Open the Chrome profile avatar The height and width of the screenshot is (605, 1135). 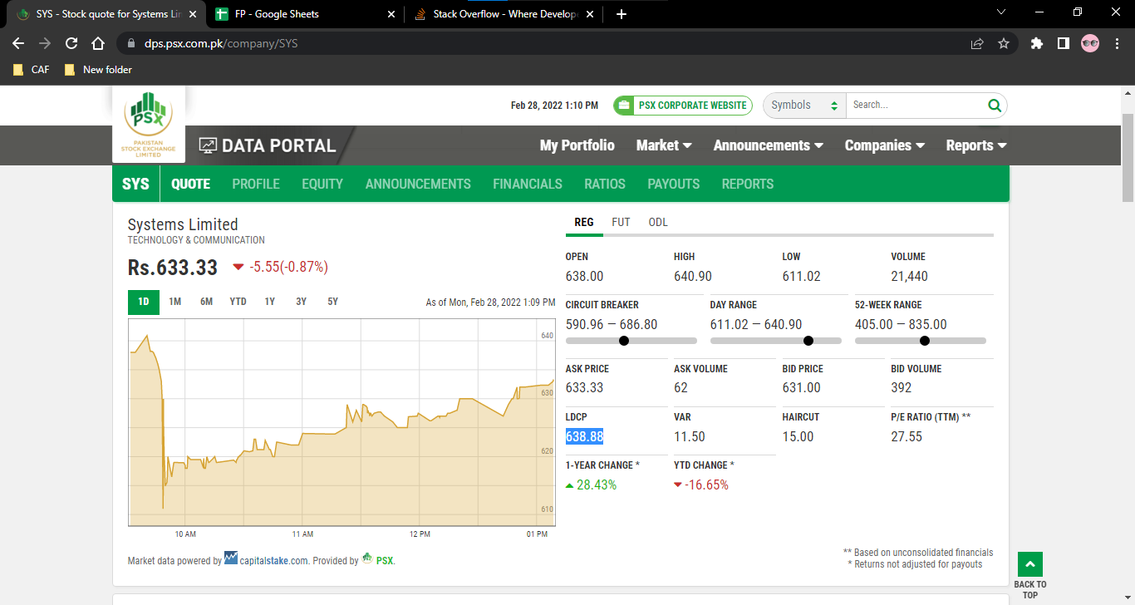(x=1090, y=43)
